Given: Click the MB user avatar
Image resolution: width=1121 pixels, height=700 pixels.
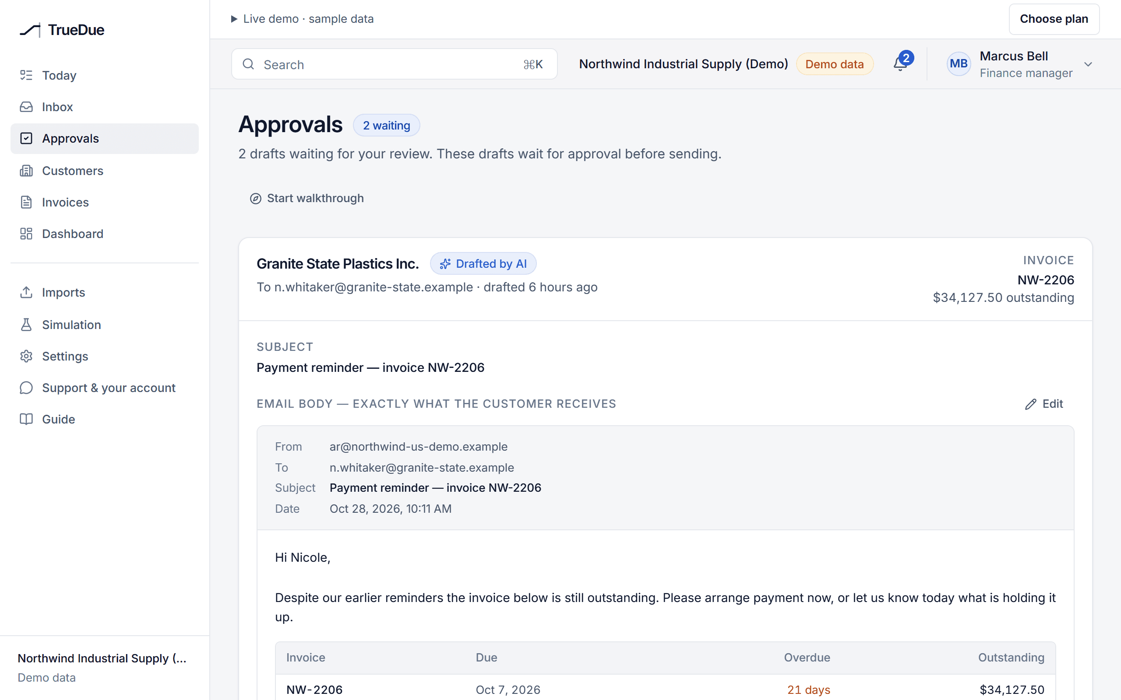Looking at the screenshot, I should click(959, 64).
